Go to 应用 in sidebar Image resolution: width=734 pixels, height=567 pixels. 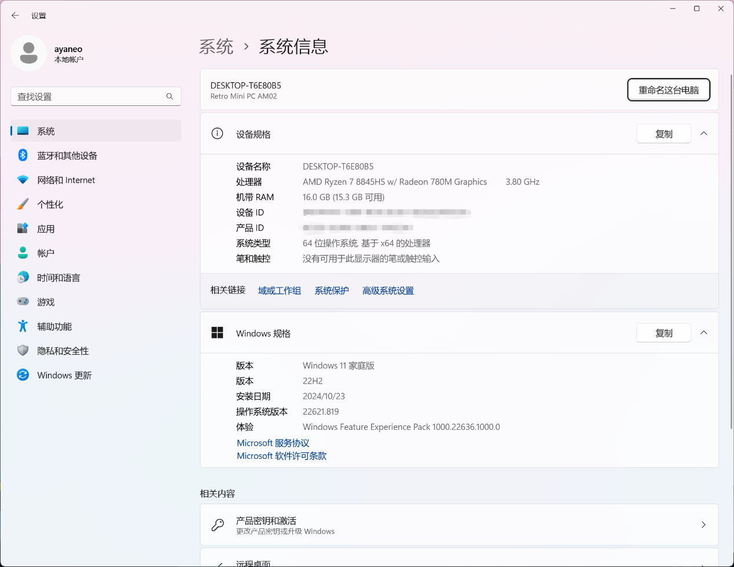(46, 229)
